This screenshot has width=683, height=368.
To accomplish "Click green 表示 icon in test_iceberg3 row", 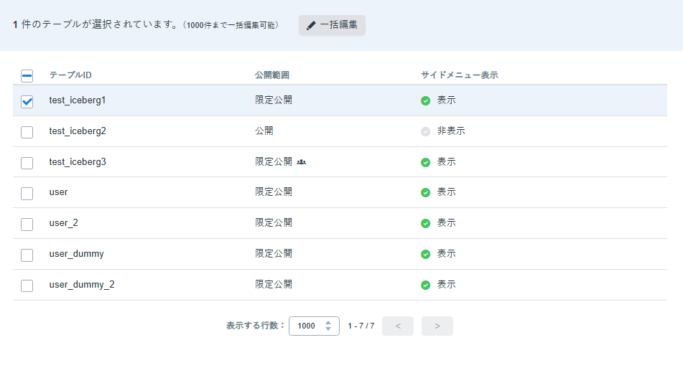I will pos(426,163).
